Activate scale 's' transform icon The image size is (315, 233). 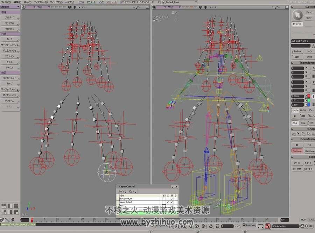pos(313,68)
